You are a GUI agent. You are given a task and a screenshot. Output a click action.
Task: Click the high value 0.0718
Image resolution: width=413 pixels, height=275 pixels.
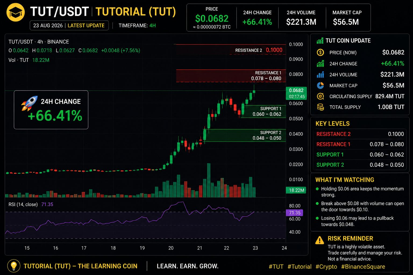click(44, 50)
